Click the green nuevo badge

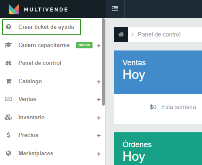click(x=84, y=45)
